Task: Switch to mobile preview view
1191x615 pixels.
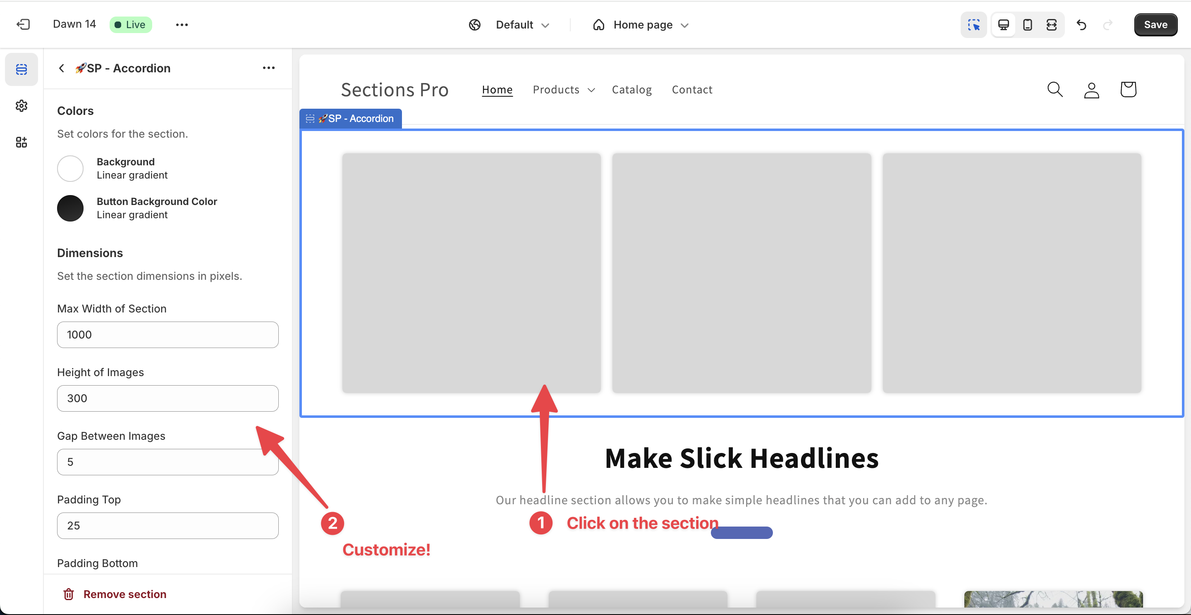Action: 1027,25
